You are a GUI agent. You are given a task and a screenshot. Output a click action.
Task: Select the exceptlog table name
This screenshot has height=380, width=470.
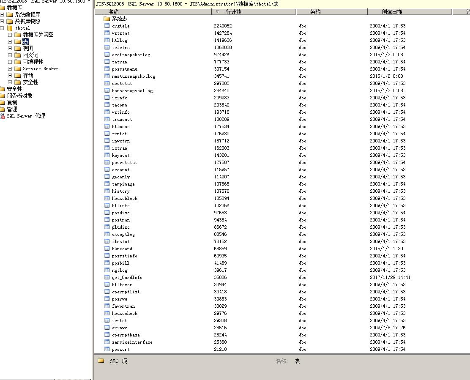123,234
